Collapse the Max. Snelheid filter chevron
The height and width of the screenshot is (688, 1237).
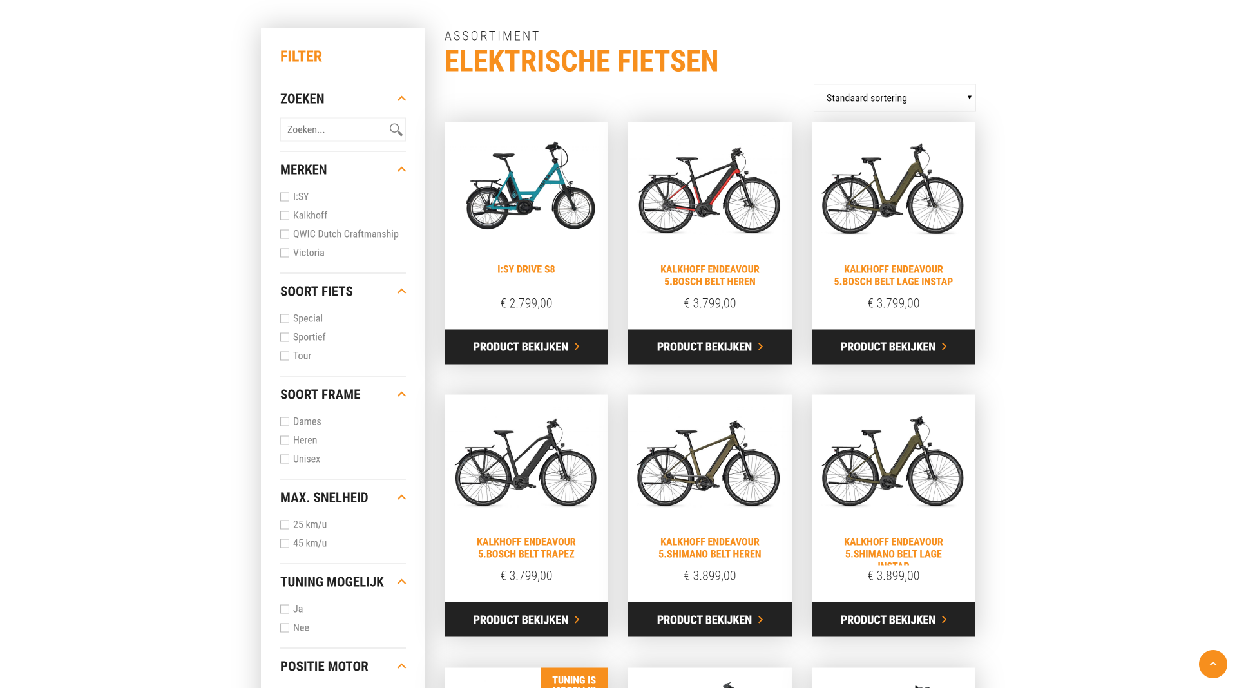point(401,497)
